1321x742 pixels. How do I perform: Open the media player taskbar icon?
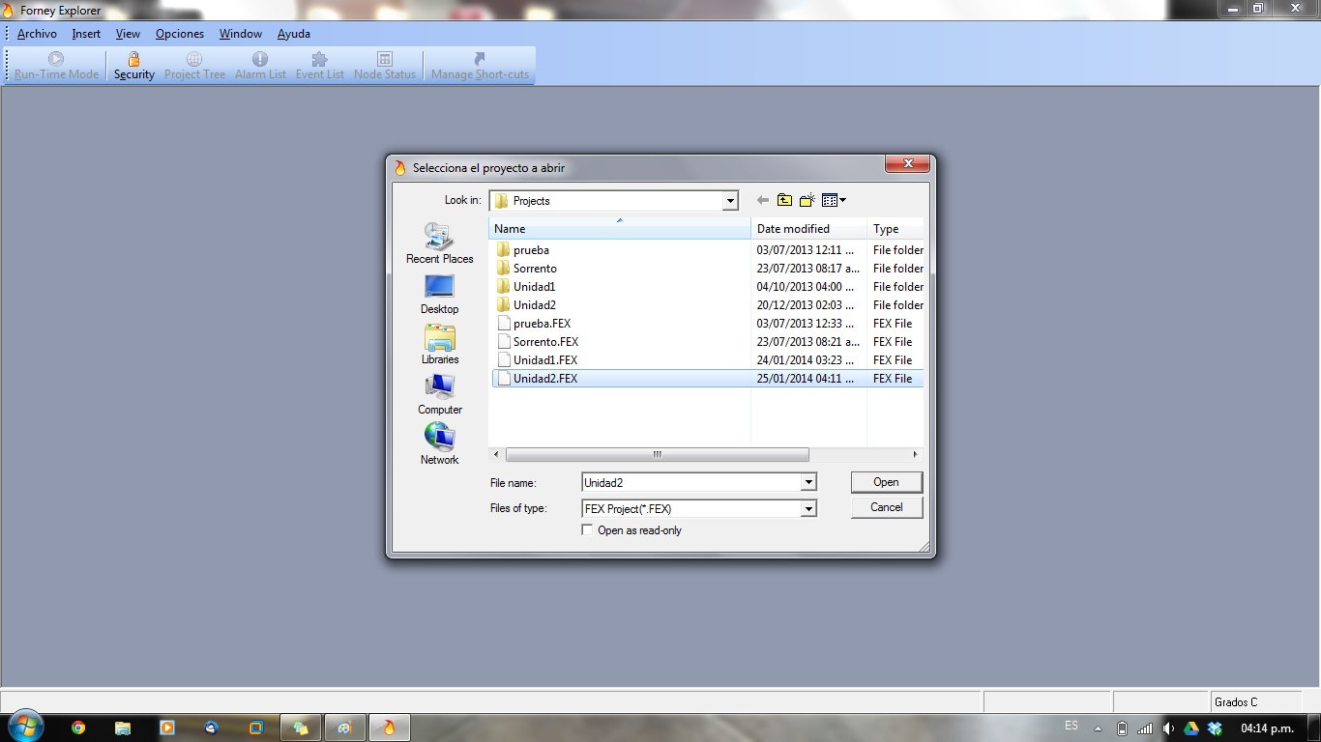167,728
